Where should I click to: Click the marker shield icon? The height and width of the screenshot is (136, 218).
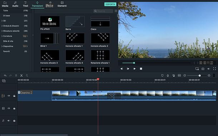point(162,75)
